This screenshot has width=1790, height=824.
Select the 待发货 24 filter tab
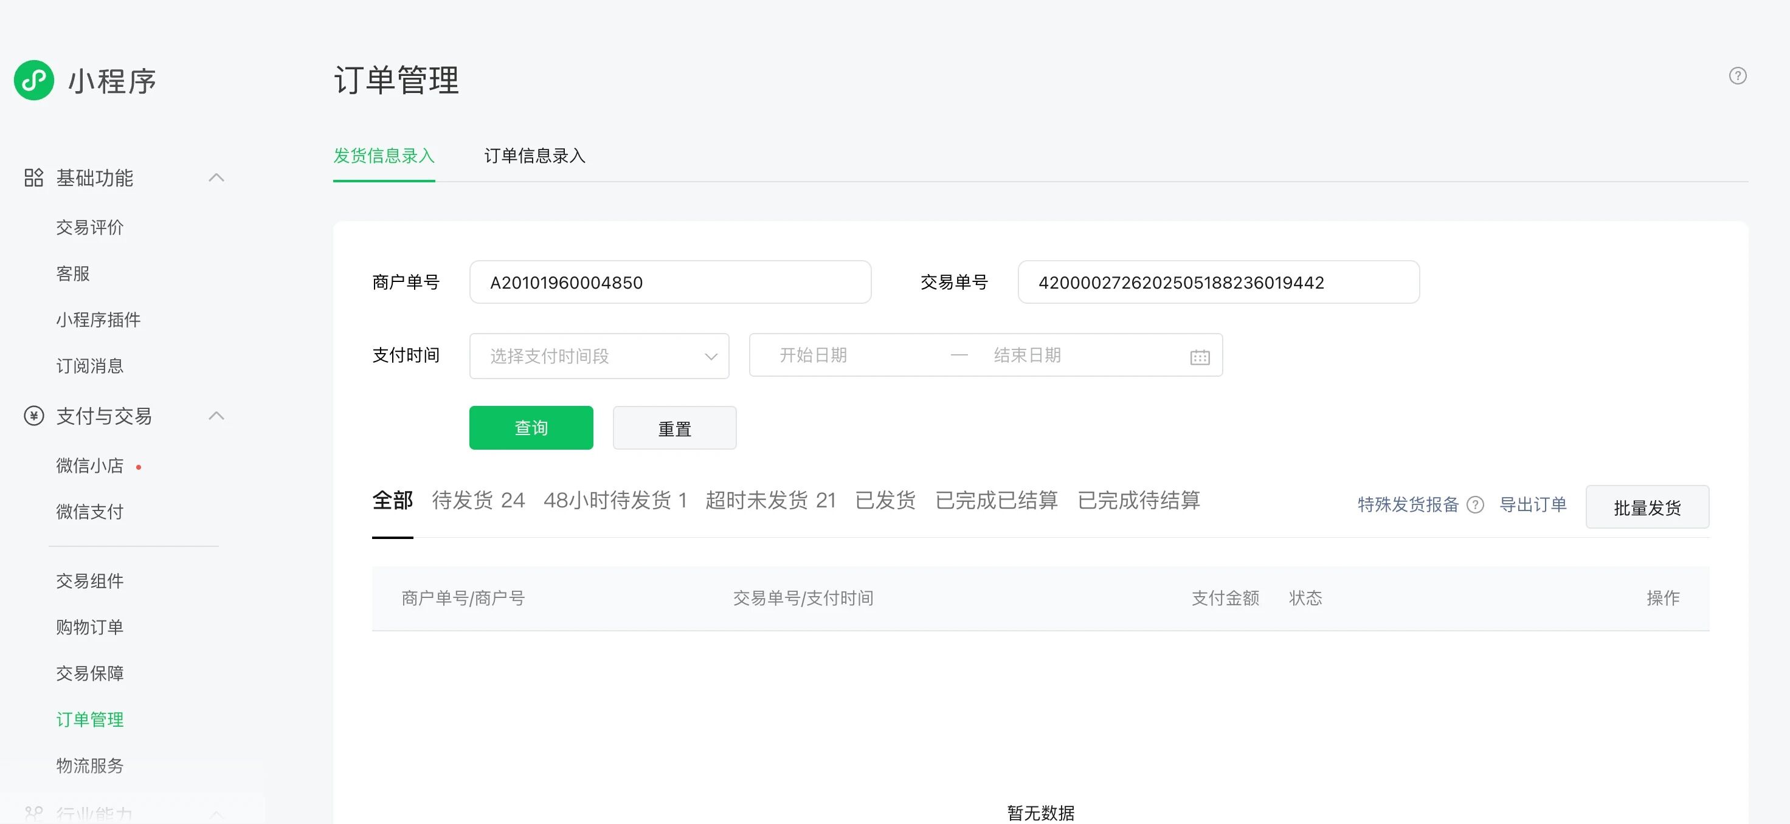pos(478,500)
